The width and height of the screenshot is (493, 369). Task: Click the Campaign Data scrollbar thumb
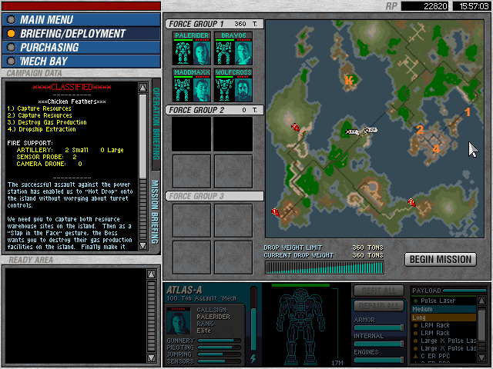click(143, 137)
